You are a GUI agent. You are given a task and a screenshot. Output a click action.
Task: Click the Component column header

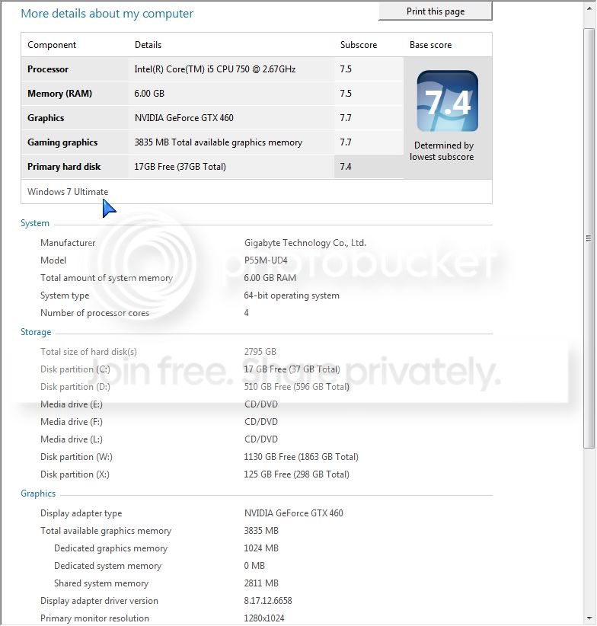point(52,45)
